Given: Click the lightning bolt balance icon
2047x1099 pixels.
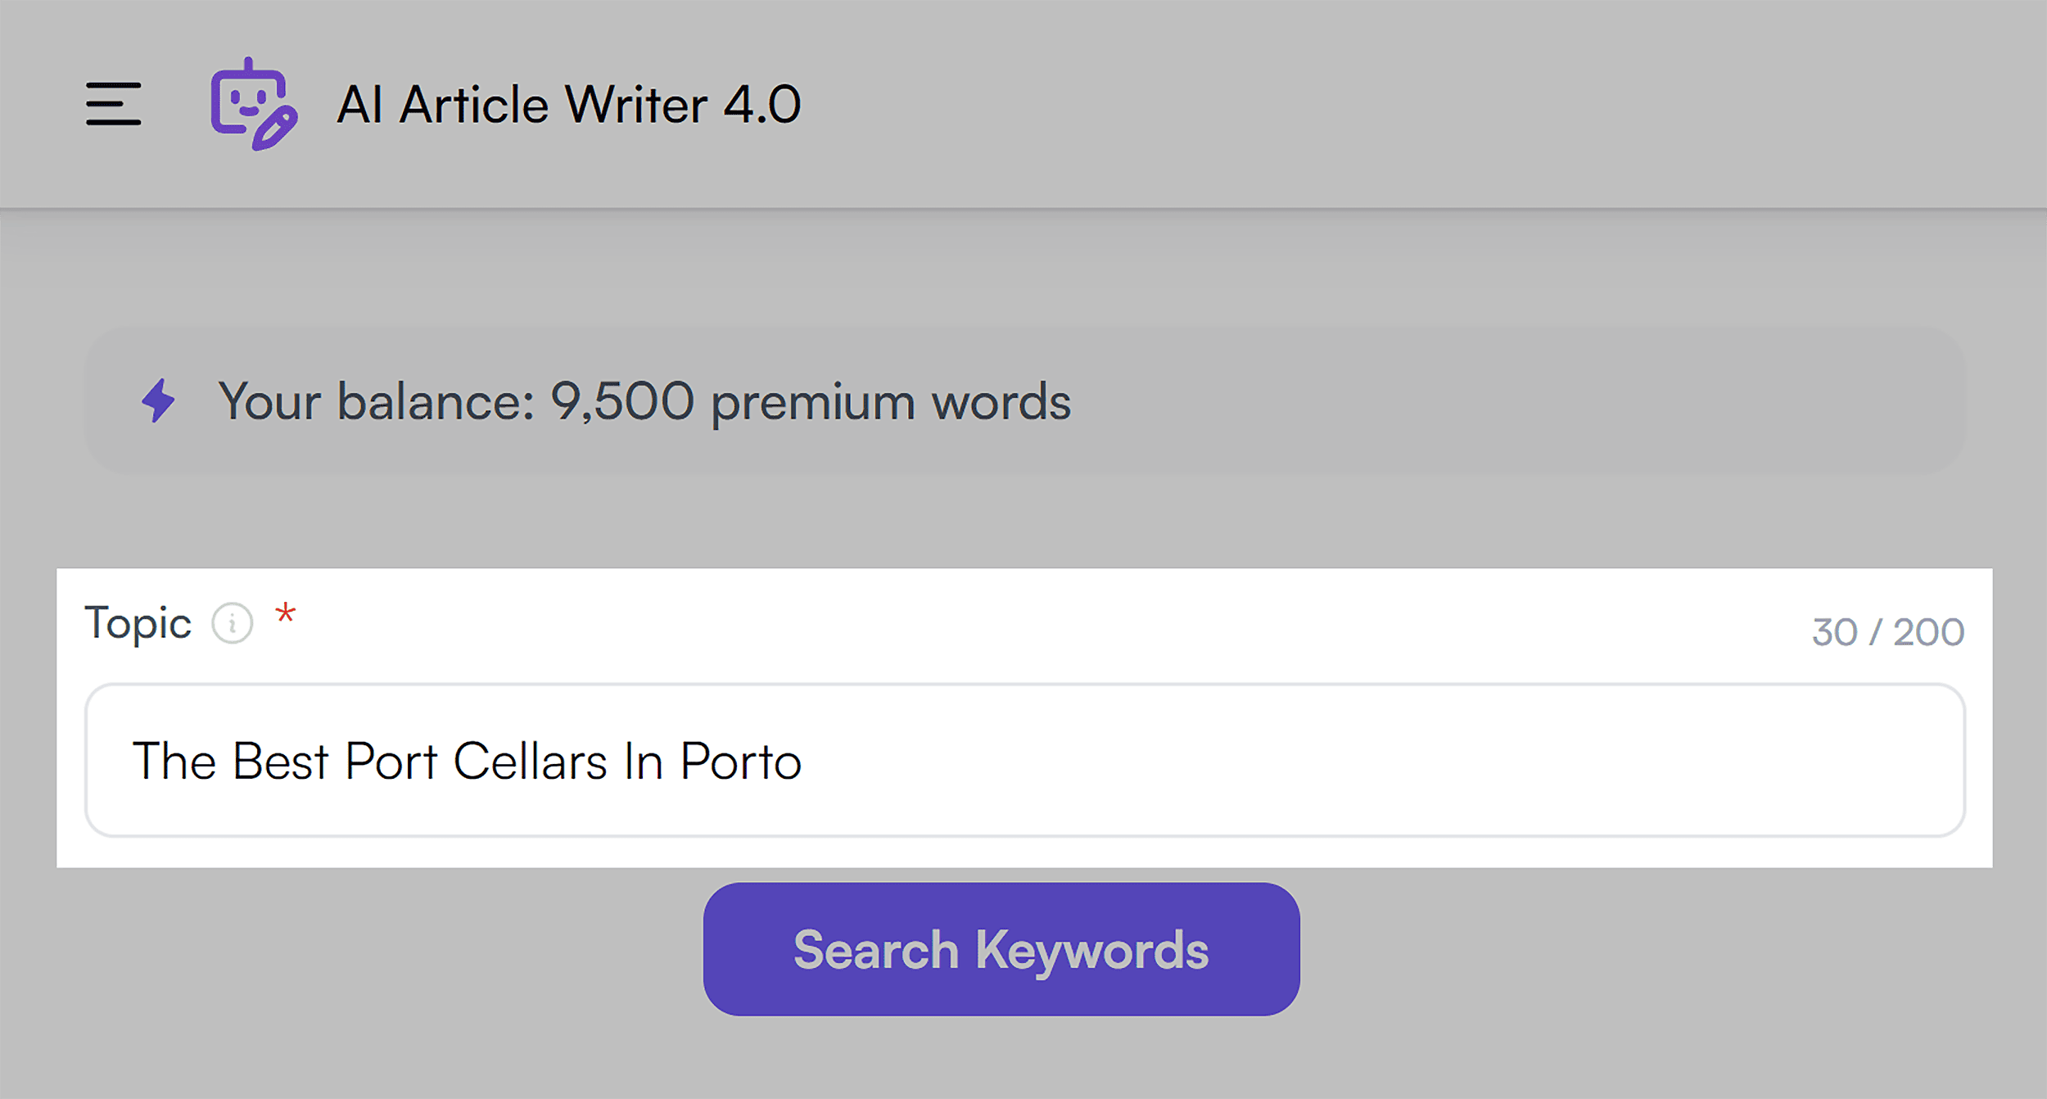Looking at the screenshot, I should point(158,400).
